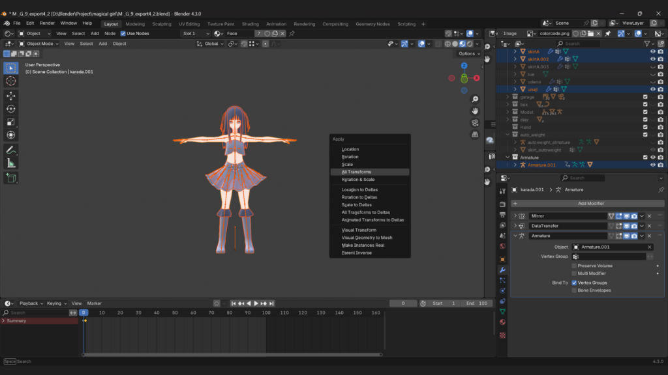Select the Move tool in left toolbar
668x375 pixels.
tap(11, 96)
